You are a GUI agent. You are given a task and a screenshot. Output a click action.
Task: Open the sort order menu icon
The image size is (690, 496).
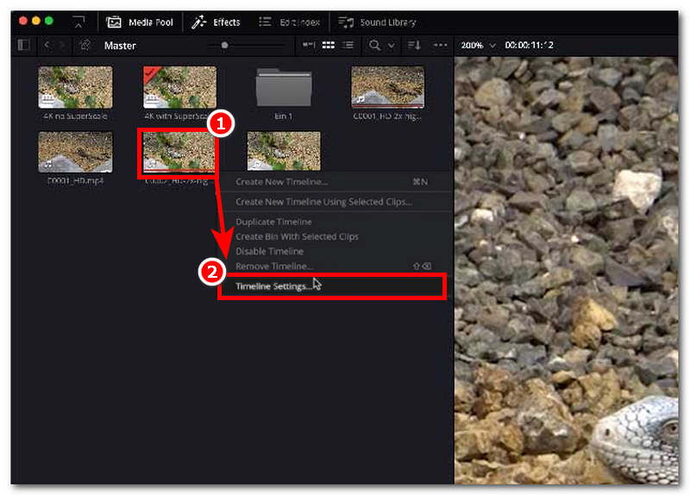pyautogui.click(x=414, y=45)
